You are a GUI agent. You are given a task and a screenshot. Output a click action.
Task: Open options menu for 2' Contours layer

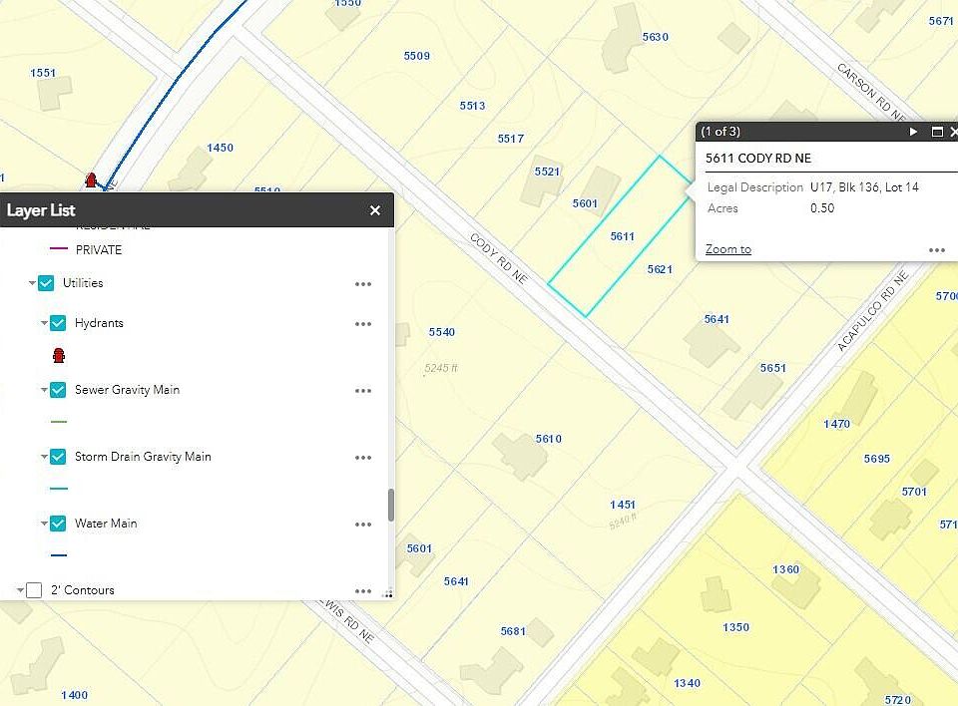click(363, 591)
